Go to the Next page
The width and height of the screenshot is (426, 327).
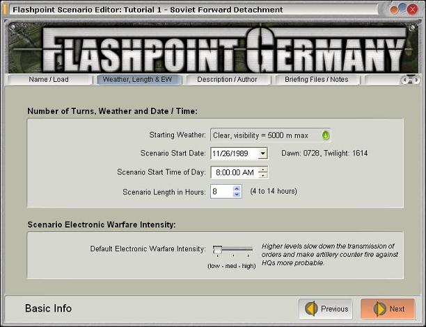pyautogui.click(x=388, y=309)
